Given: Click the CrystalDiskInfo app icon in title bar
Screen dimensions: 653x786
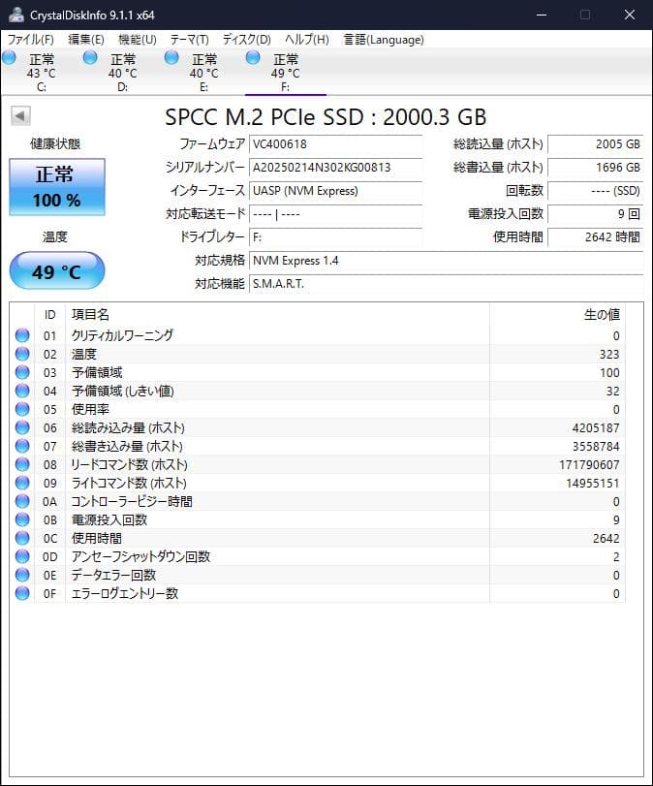Looking at the screenshot, I should 16,15.
